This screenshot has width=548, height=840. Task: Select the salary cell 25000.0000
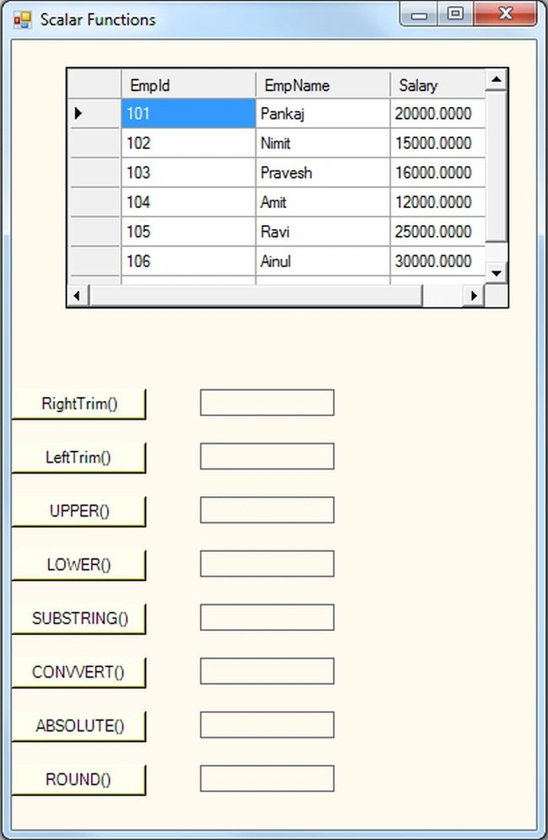click(x=438, y=232)
